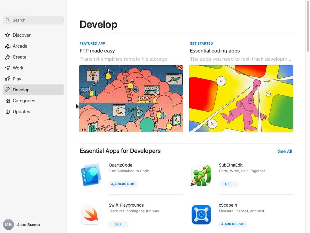Open the FTP made easy artwork
Screen dimensions: 310x233
click(131, 99)
